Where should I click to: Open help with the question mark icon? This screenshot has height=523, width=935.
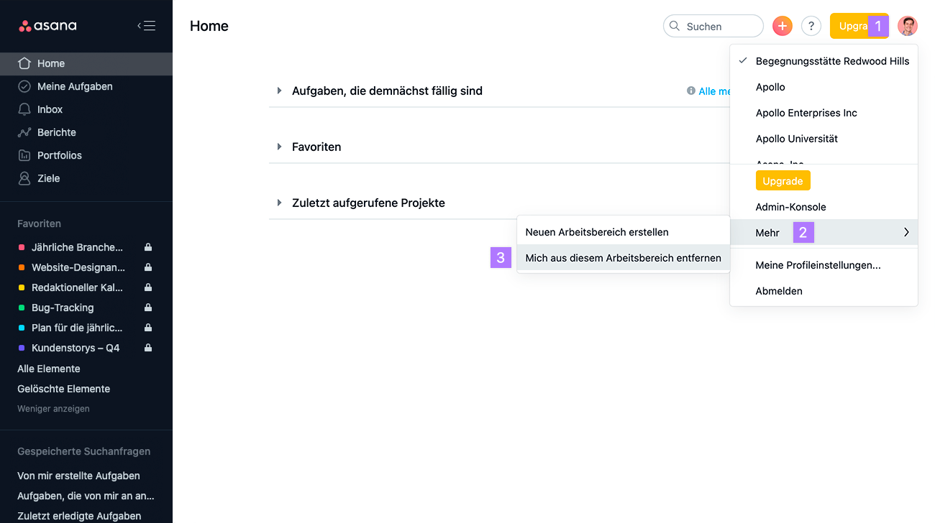point(811,26)
